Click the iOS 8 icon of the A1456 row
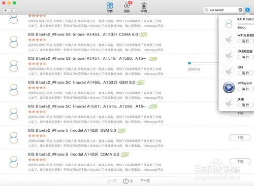The height and width of the screenshot is (186, 254). 14,90
